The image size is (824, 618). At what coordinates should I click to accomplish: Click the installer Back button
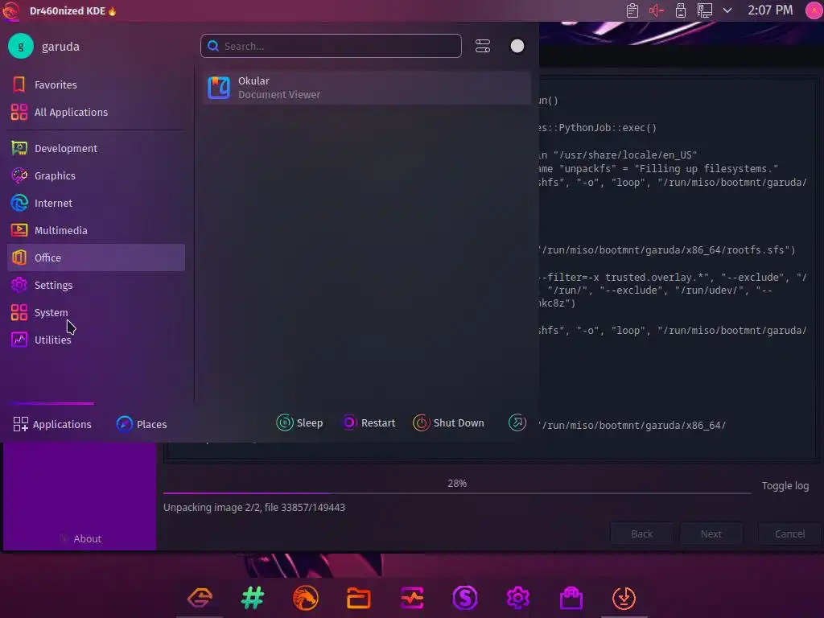click(641, 534)
